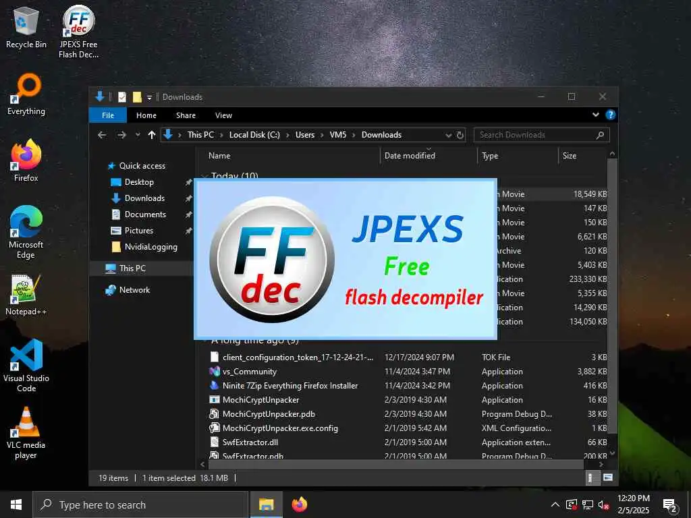Open the Recycle Bin desktop icon
The width and height of the screenshot is (691, 518).
pyautogui.click(x=26, y=28)
